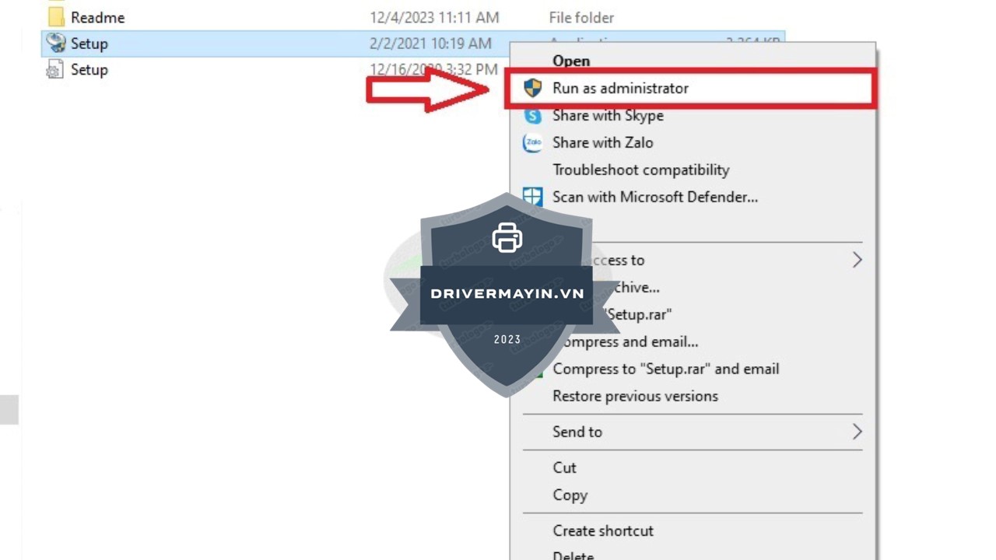Click the selected Setup application icon

55,44
